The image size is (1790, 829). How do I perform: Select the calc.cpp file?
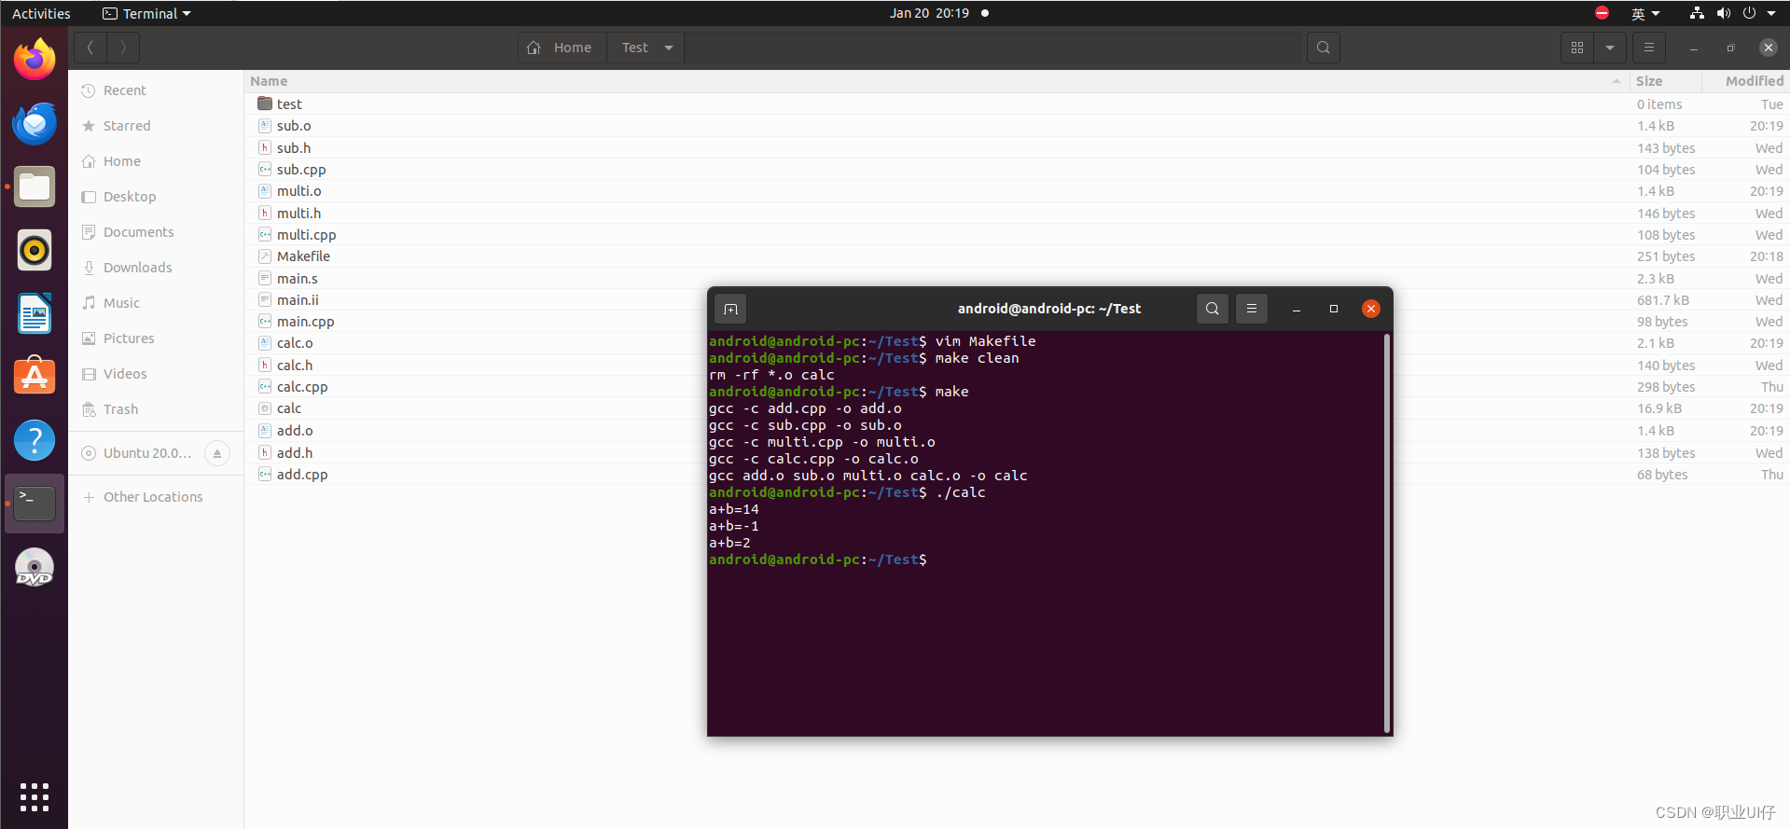476,387
